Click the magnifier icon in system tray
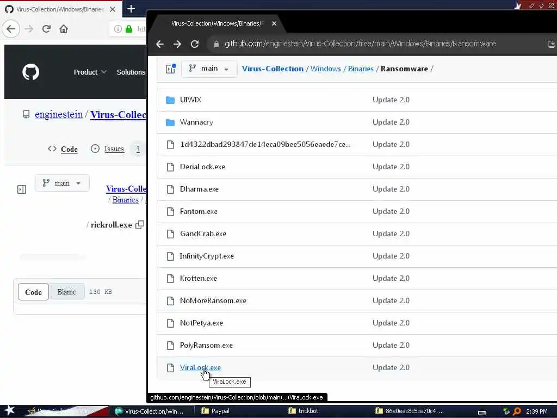 [517, 411]
